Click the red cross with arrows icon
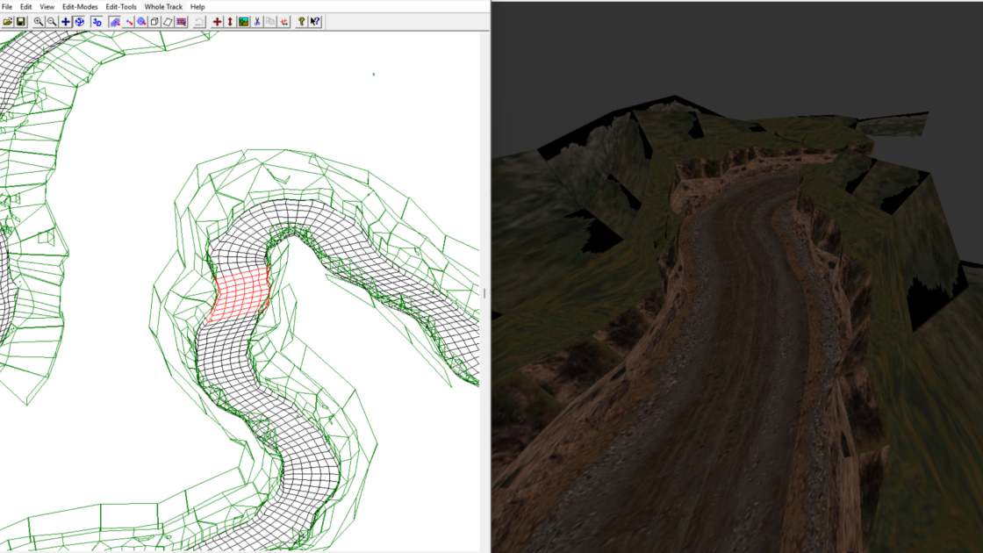 284,22
